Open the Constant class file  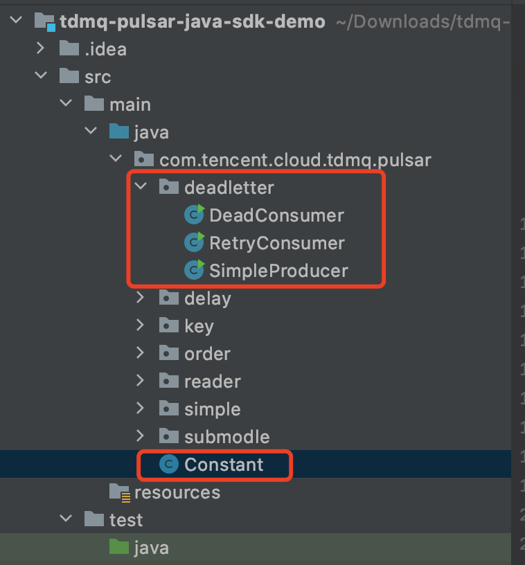pyautogui.click(x=224, y=465)
